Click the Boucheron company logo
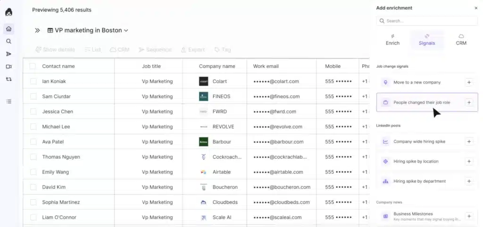 point(203,187)
